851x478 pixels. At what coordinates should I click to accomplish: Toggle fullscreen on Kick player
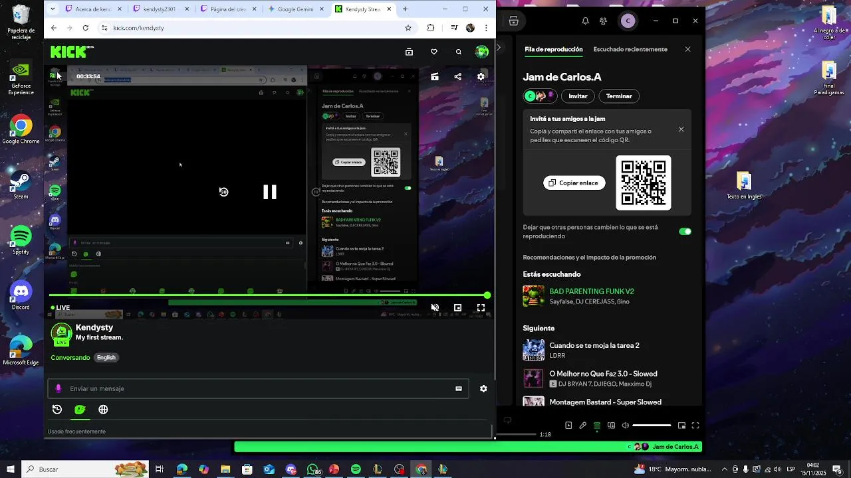(x=481, y=307)
